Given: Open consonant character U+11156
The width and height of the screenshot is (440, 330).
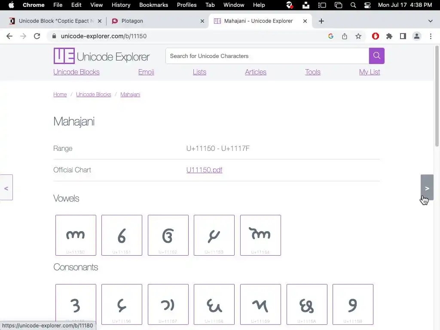Looking at the screenshot, I should 122,304.
